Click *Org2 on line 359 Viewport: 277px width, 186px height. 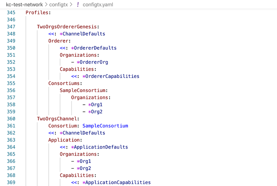[95, 112]
